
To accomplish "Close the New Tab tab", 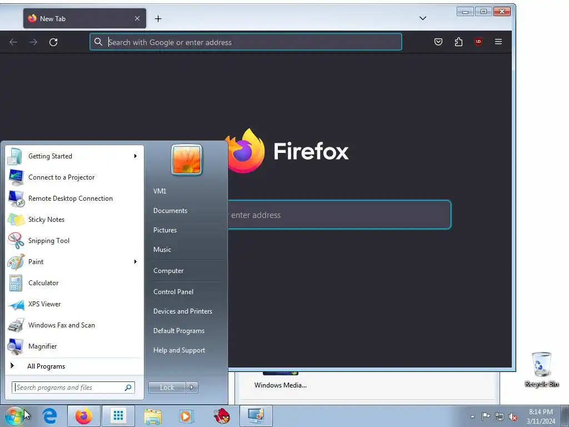I will click(137, 18).
